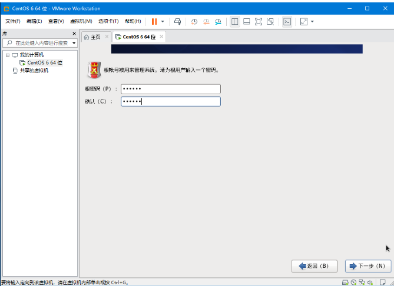Click the hard disk status icon
Viewport: 394px width, 286px height.
(x=345, y=282)
